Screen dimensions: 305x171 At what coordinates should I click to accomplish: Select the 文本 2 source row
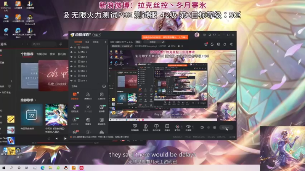pyautogui.click(x=88, y=76)
